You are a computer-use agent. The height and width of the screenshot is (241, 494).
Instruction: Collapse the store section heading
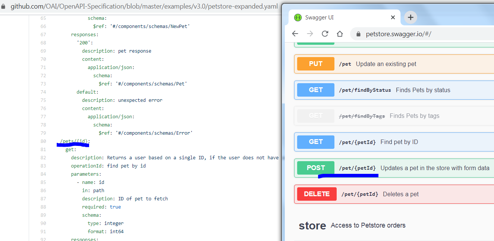tap(312, 226)
